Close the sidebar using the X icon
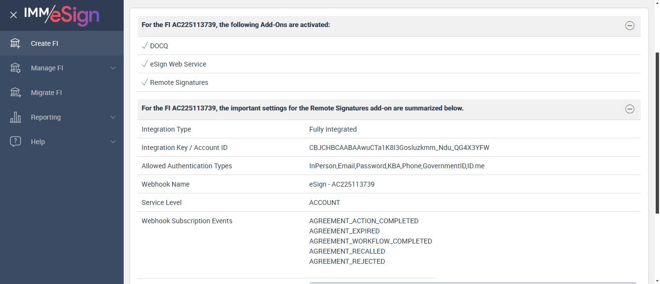660x284 pixels. [14, 15]
